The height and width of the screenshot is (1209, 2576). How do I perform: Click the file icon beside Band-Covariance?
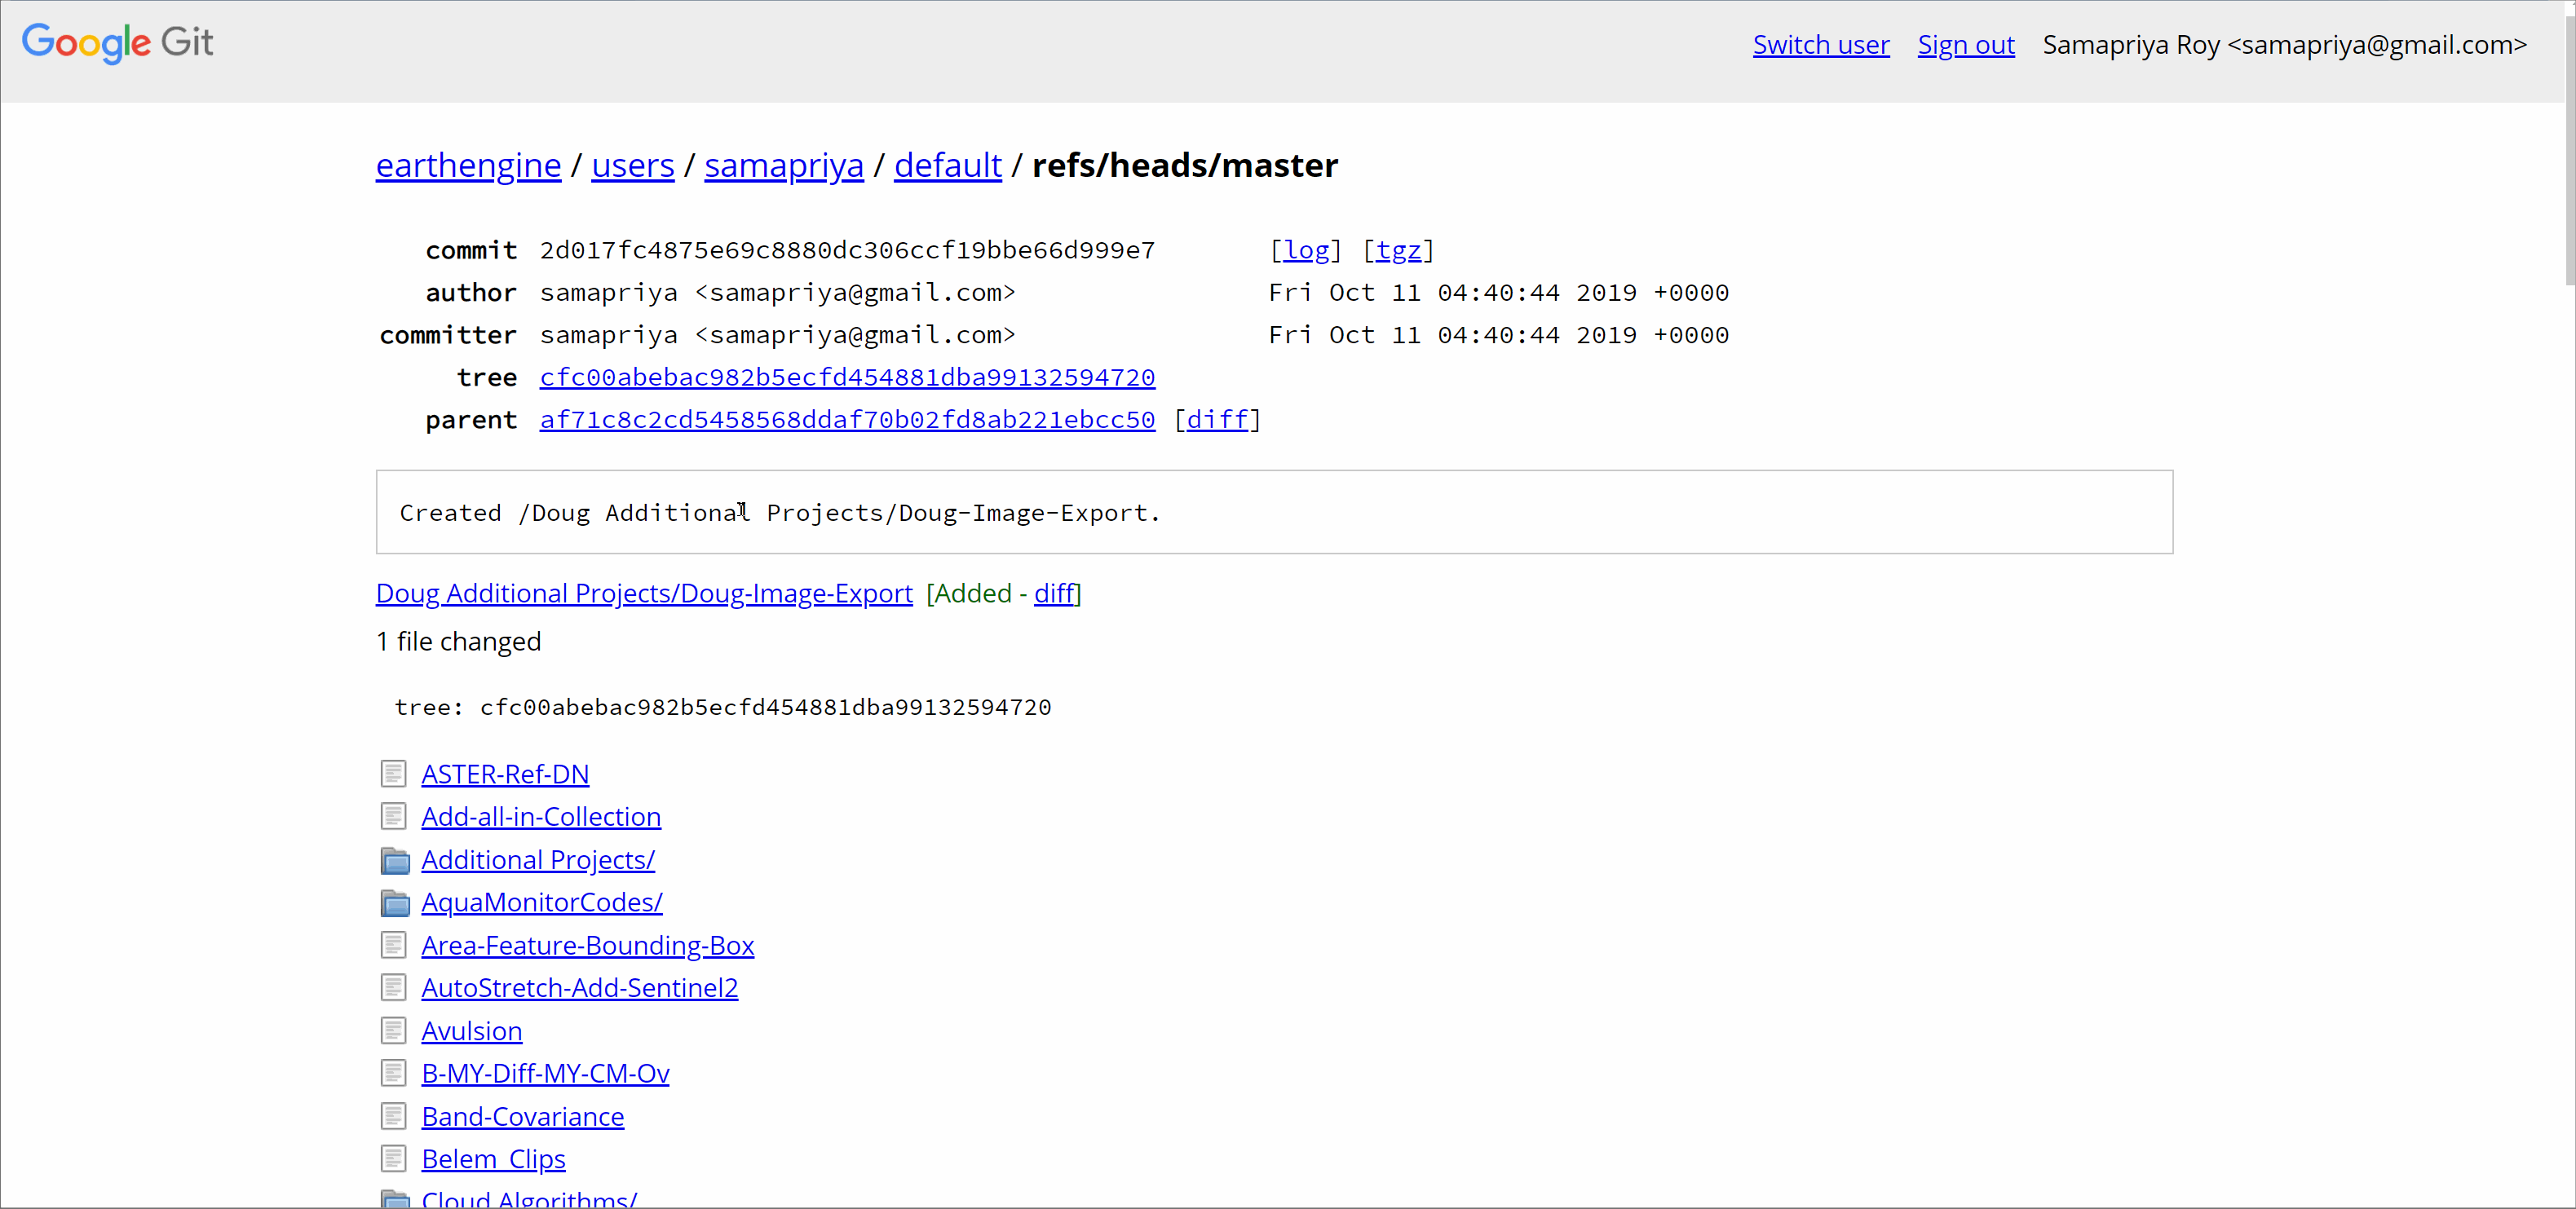393,1116
